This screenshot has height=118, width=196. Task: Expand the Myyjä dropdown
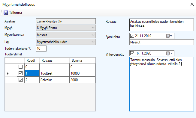[x=93, y=28]
